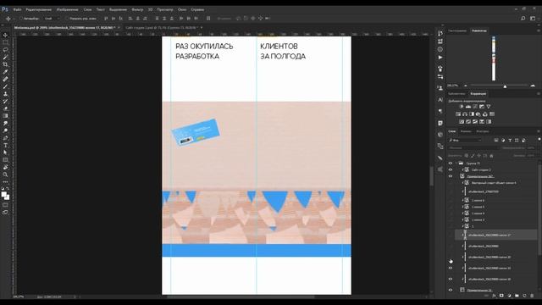Viewport: 542px width, 305px height.
Task: Select the Hand tool
Action: [x=5, y=167]
